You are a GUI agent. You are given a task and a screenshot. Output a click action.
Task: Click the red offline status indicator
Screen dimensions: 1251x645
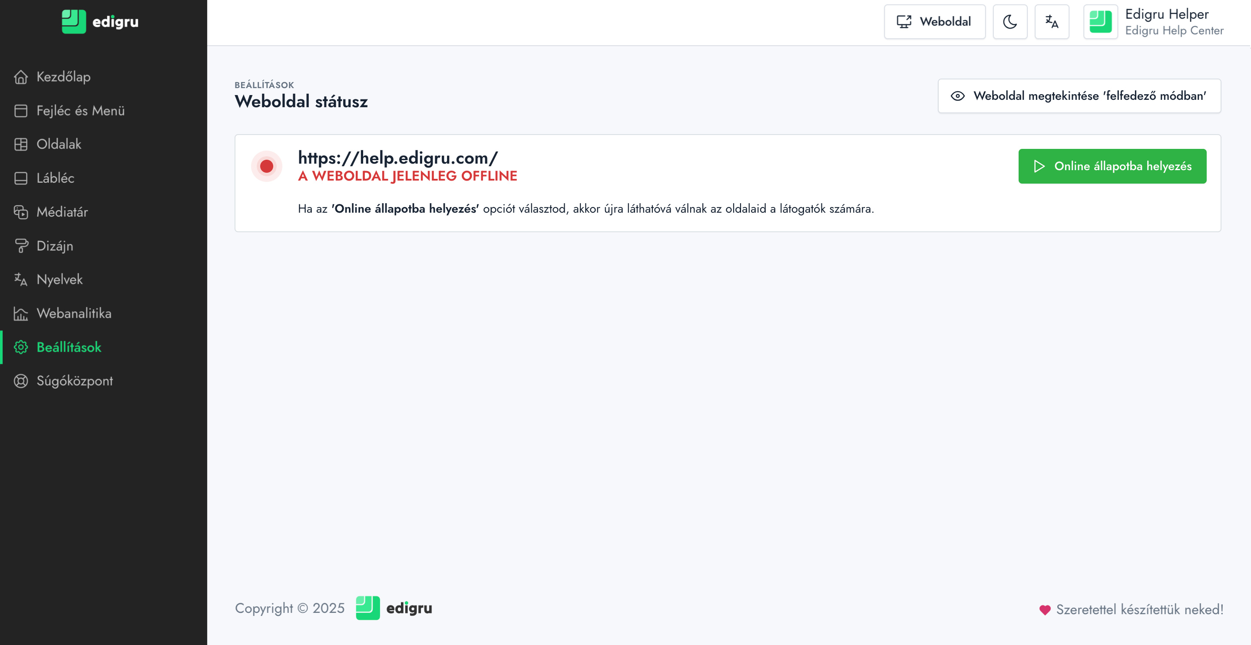click(267, 167)
